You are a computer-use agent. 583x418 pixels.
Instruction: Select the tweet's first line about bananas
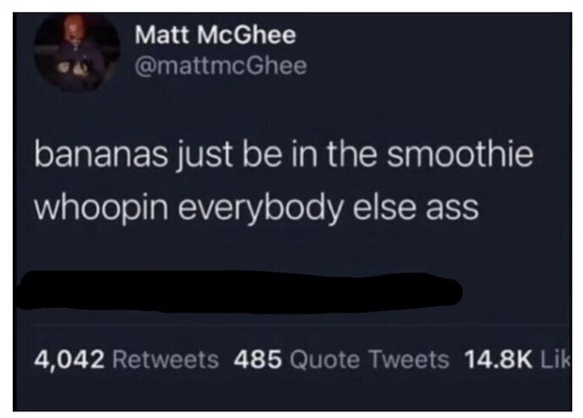tap(283, 154)
